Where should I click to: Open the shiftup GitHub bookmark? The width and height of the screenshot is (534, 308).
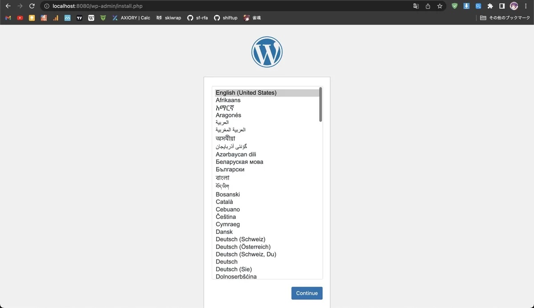point(226,18)
